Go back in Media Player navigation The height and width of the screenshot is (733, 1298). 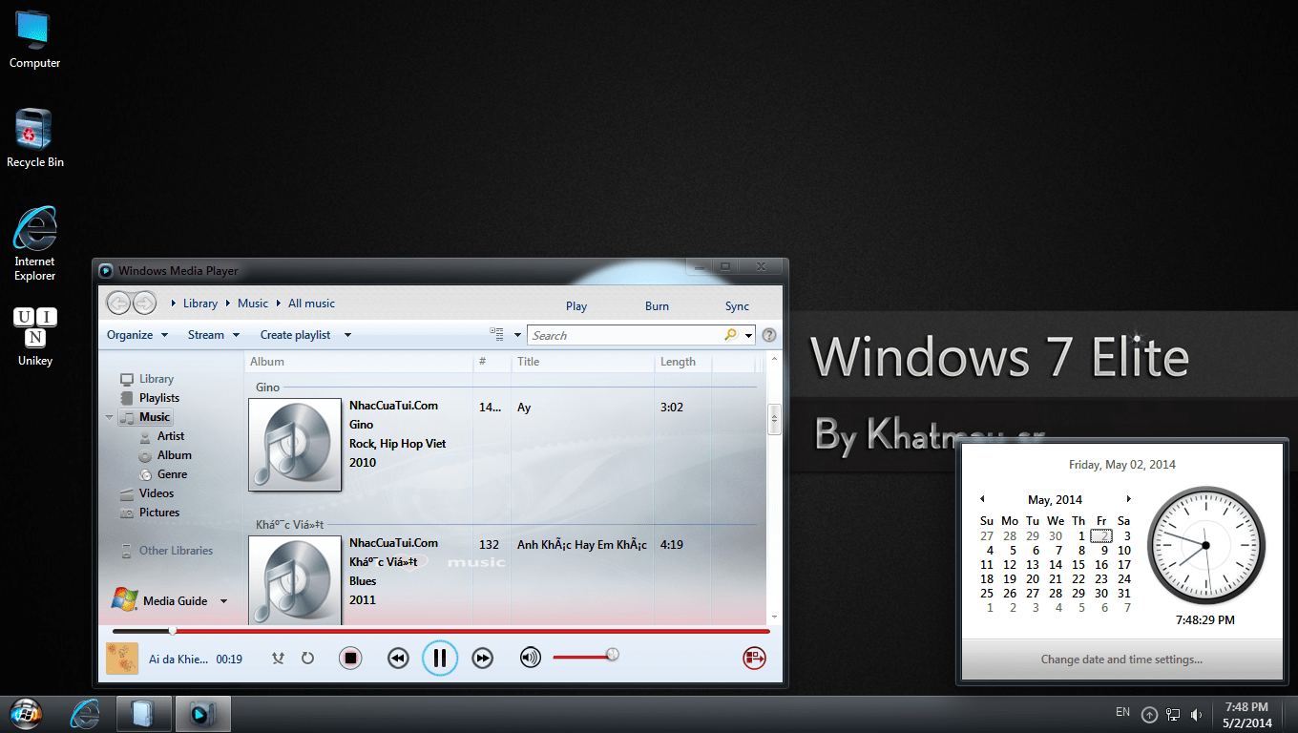[x=118, y=304]
